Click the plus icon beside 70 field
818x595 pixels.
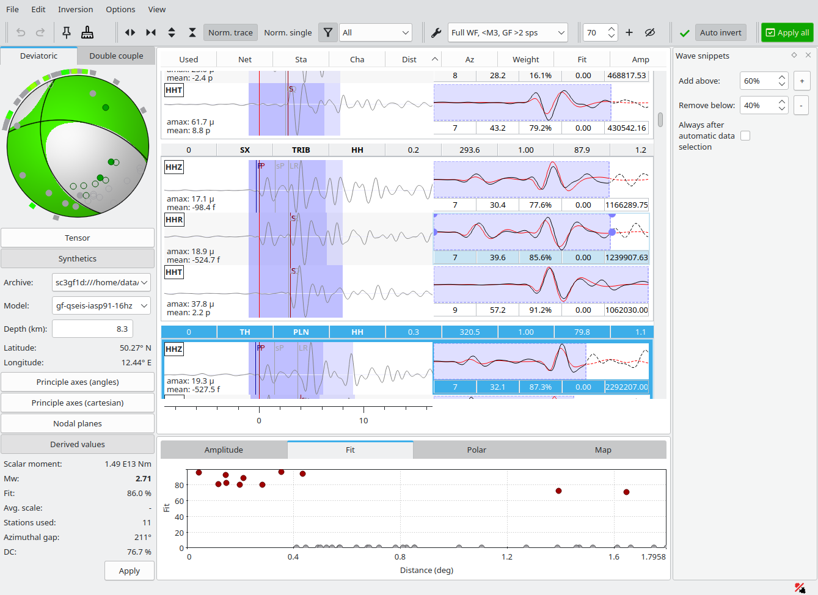pos(629,32)
